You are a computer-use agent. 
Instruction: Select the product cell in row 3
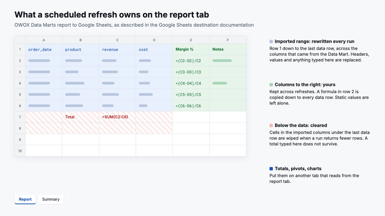81,72
